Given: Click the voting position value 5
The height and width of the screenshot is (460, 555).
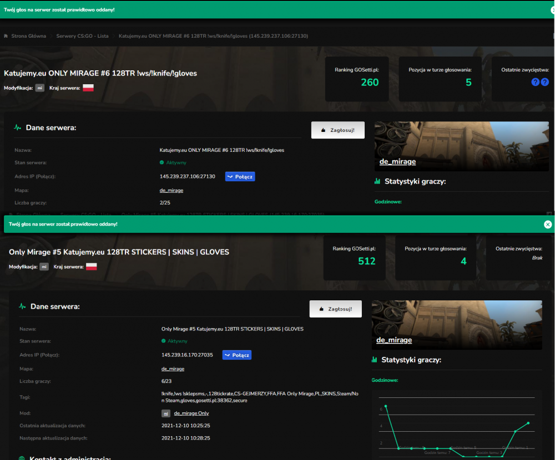Looking at the screenshot, I should tap(468, 83).
